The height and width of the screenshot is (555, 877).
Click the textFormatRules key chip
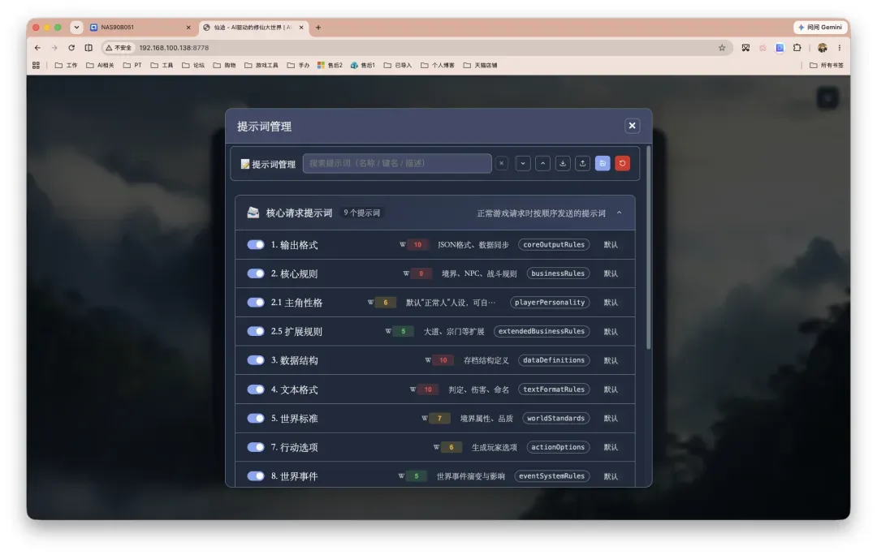[554, 389]
